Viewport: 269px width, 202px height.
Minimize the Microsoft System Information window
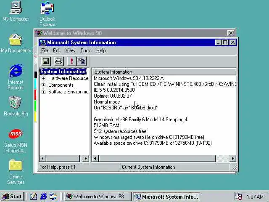218,43
